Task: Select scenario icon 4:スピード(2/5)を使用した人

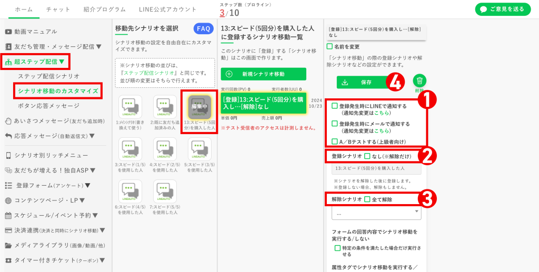Action: (x=165, y=149)
